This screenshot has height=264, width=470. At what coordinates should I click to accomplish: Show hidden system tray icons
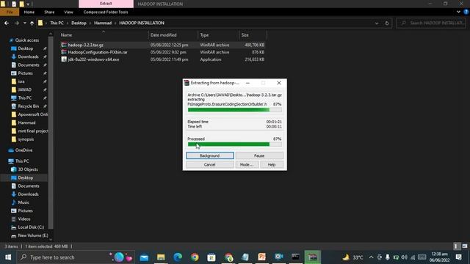pos(371,257)
